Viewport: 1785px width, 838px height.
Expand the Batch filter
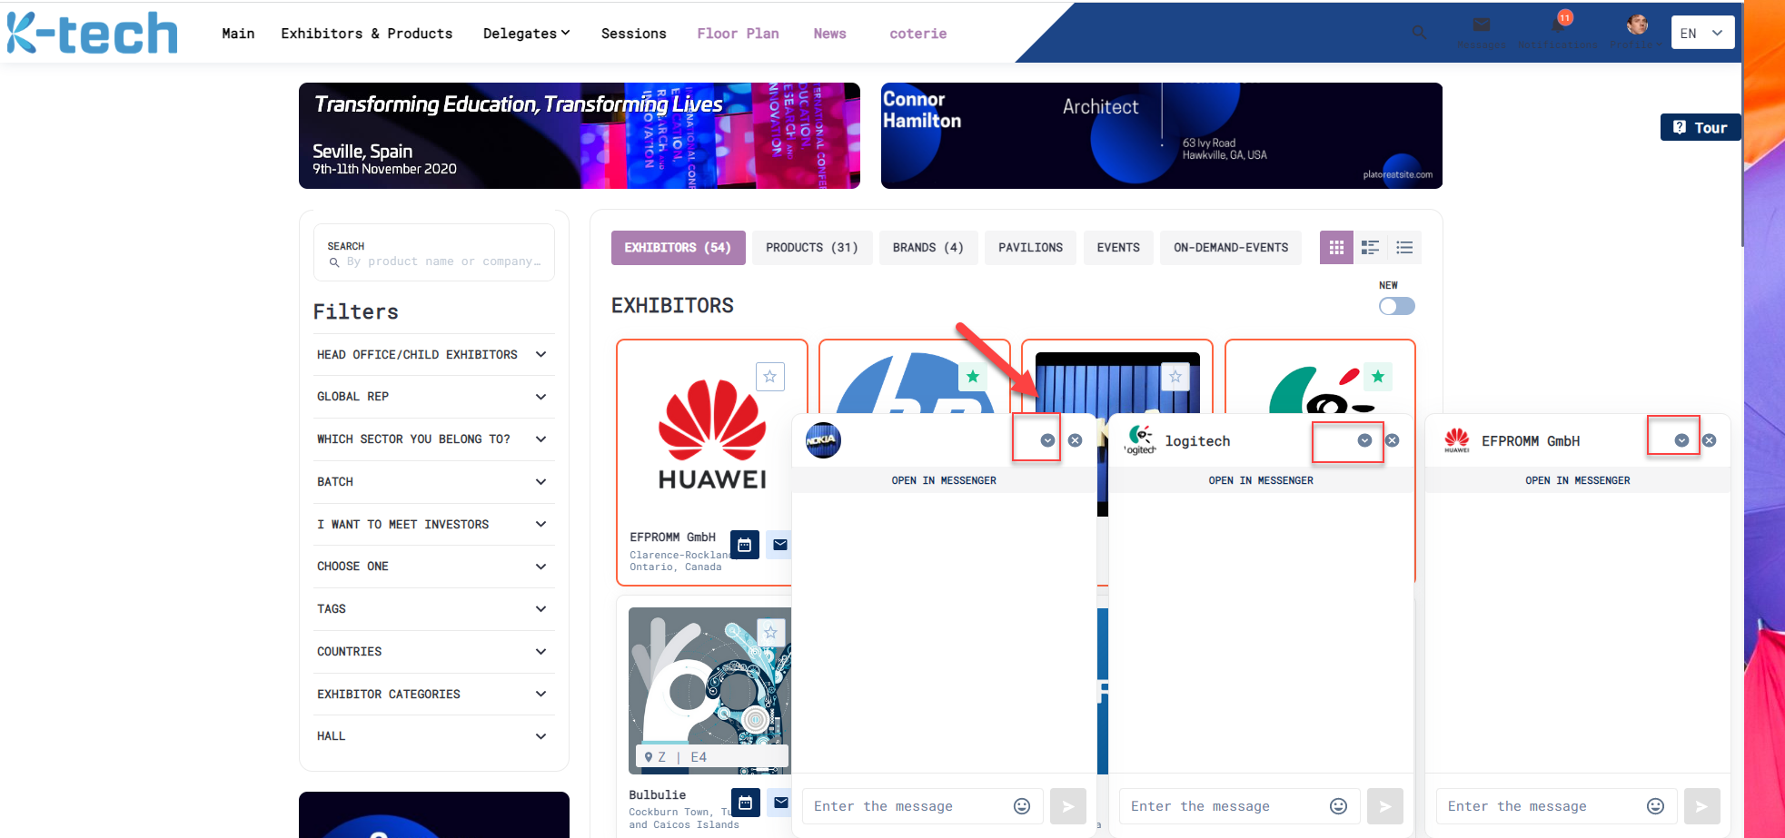[x=432, y=482]
